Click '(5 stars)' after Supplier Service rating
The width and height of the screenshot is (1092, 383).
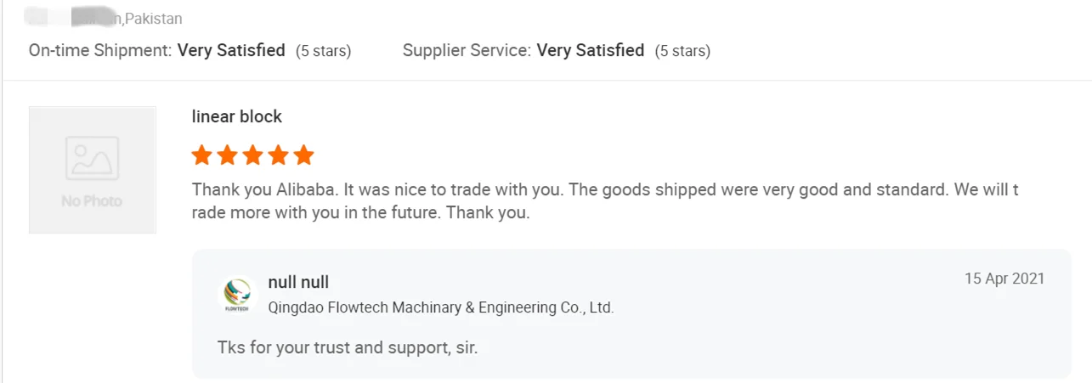tap(682, 51)
